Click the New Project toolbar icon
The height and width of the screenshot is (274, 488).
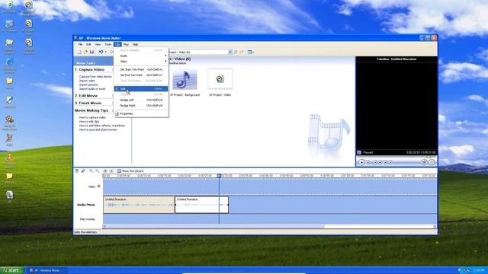(x=79, y=53)
